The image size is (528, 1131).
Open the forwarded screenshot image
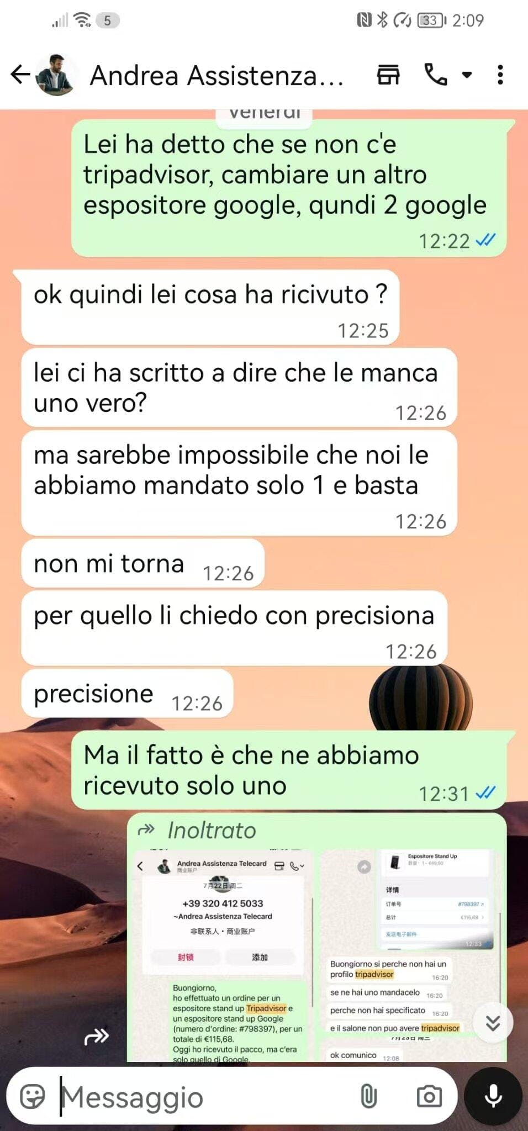pos(317,955)
